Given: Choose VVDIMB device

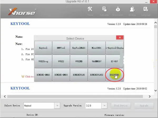Looking at the screenshot, I should click(79, 61).
